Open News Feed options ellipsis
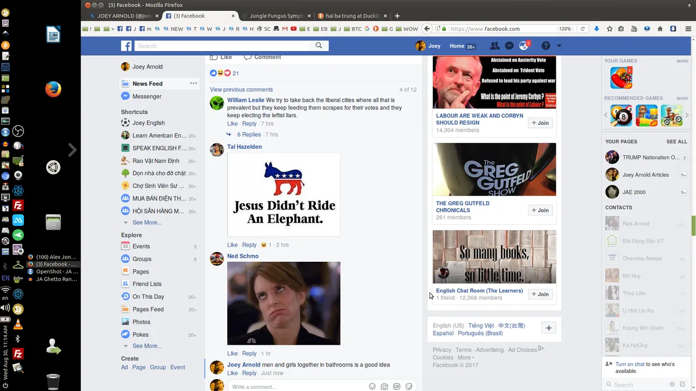696x391 pixels. [194, 83]
